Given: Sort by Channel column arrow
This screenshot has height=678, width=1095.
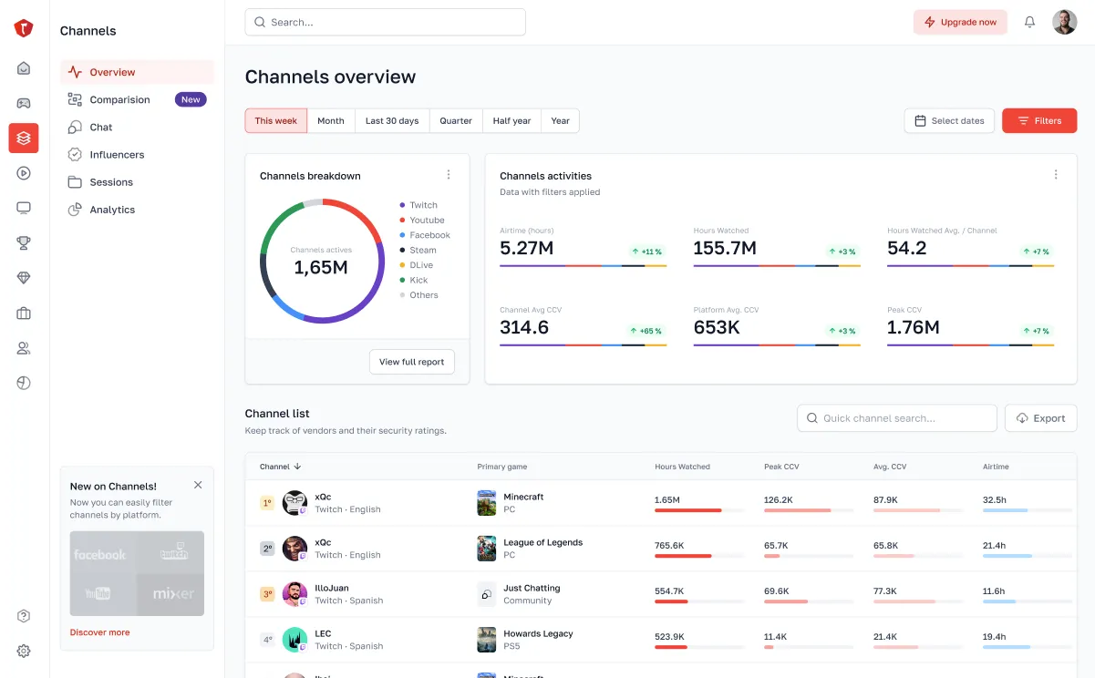Looking at the screenshot, I should tap(297, 467).
